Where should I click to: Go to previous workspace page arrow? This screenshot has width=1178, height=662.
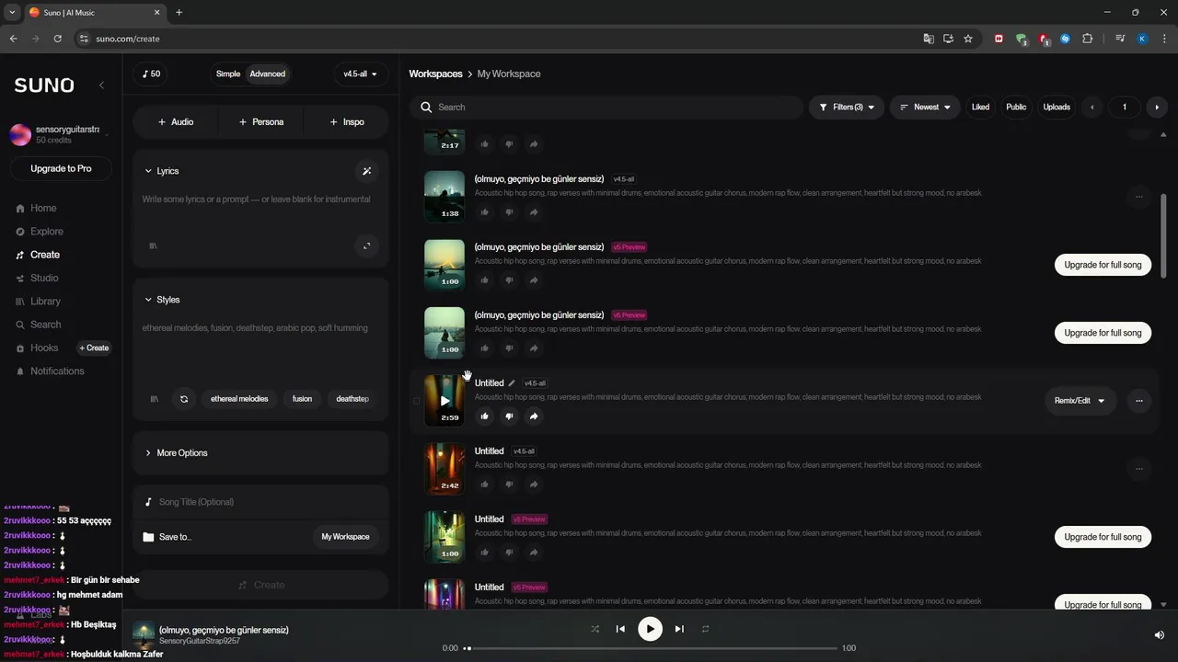(x=1092, y=108)
